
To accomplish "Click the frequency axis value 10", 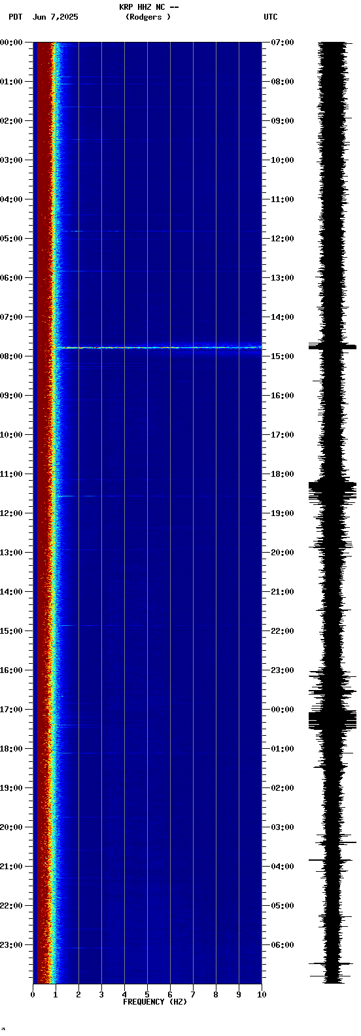I will 262,995.
